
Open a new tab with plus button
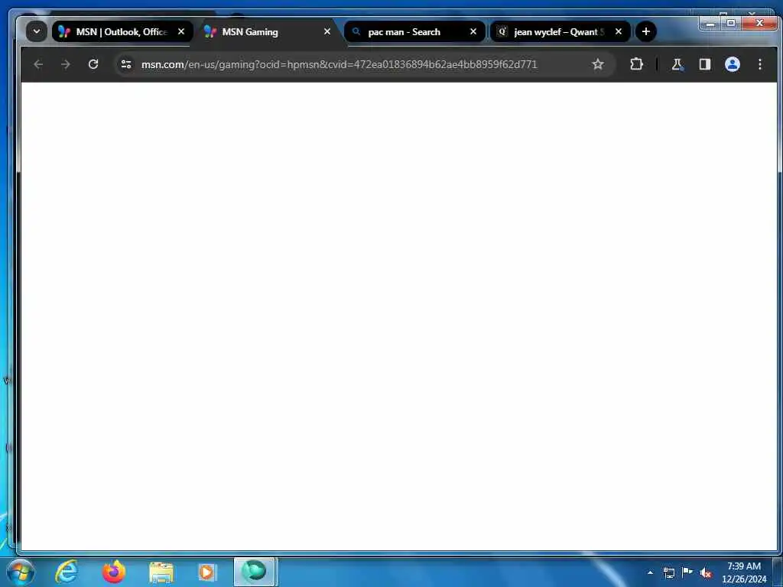tap(645, 31)
